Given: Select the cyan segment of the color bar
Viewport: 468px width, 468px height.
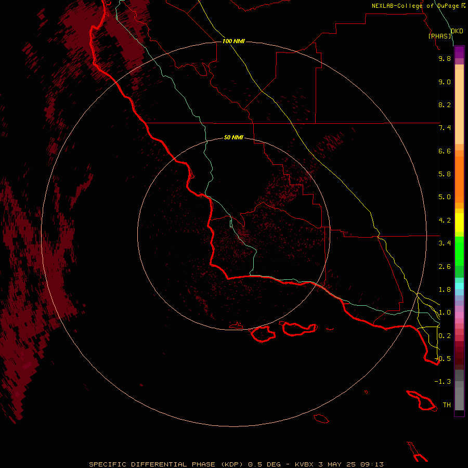Looking at the screenshot, I should click(x=459, y=286).
